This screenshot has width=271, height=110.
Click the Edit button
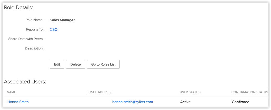pos(57,64)
